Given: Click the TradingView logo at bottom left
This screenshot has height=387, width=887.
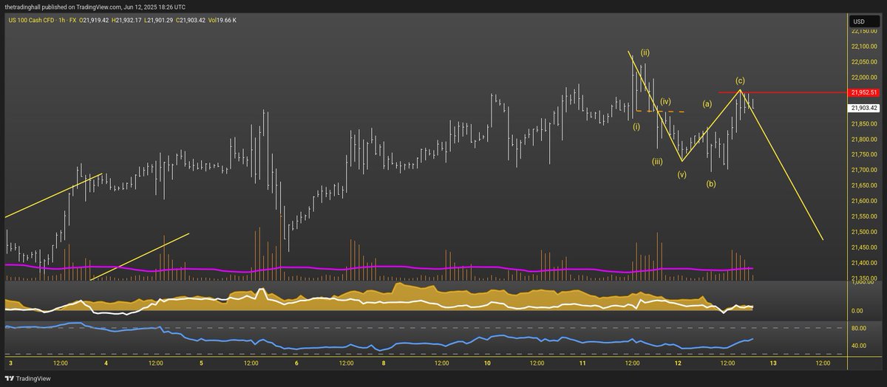Looking at the screenshot, I should pyautogui.click(x=28, y=378).
